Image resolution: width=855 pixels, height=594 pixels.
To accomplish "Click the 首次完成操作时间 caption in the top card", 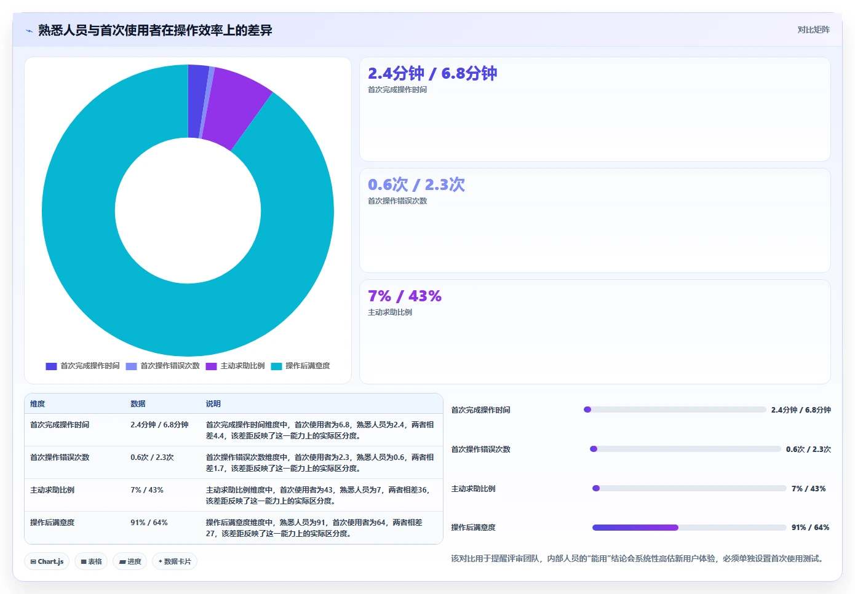I will coord(397,90).
